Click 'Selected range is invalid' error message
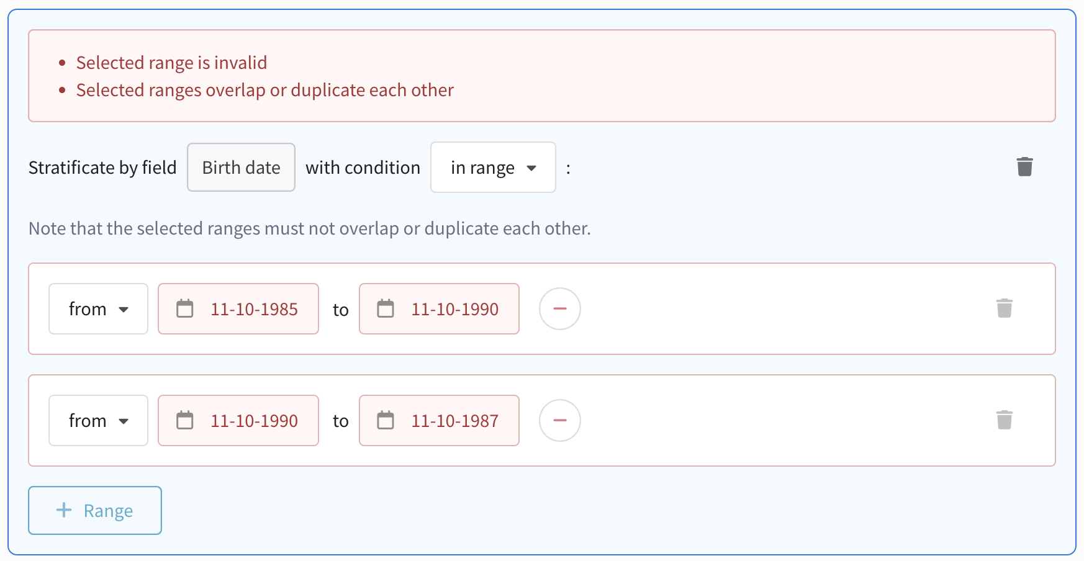The width and height of the screenshot is (1084, 561). click(x=171, y=63)
